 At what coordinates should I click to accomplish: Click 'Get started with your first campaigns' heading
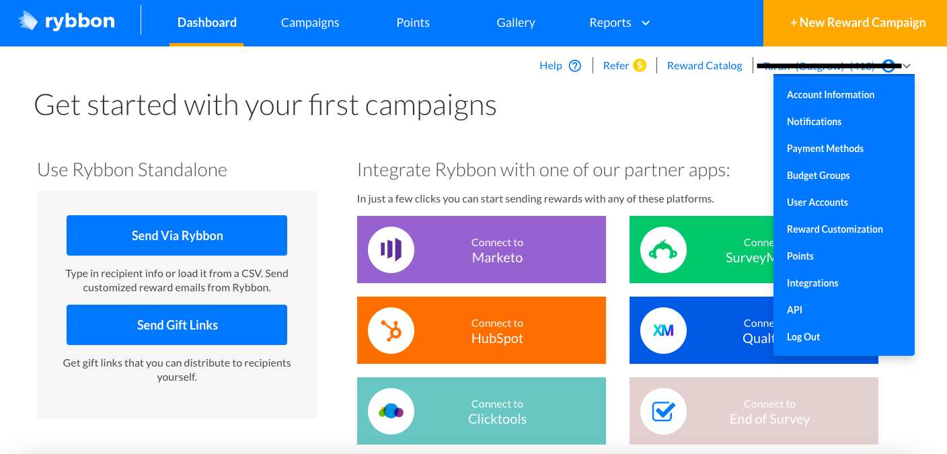click(x=265, y=106)
